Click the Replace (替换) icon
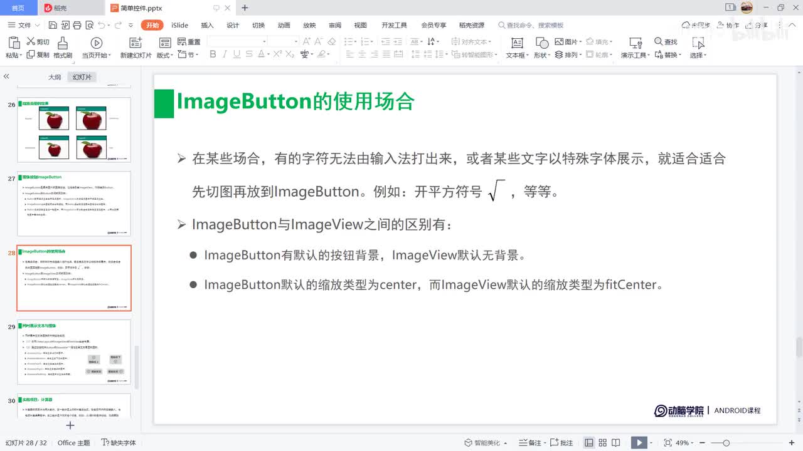This screenshot has height=451, width=803. tap(659, 54)
